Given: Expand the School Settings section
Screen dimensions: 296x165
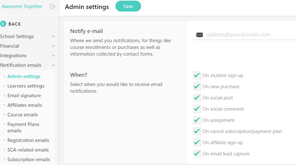Looking at the screenshot, I should coord(27,36).
